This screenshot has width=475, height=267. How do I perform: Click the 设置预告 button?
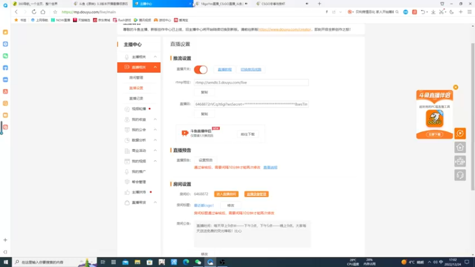coord(205,160)
